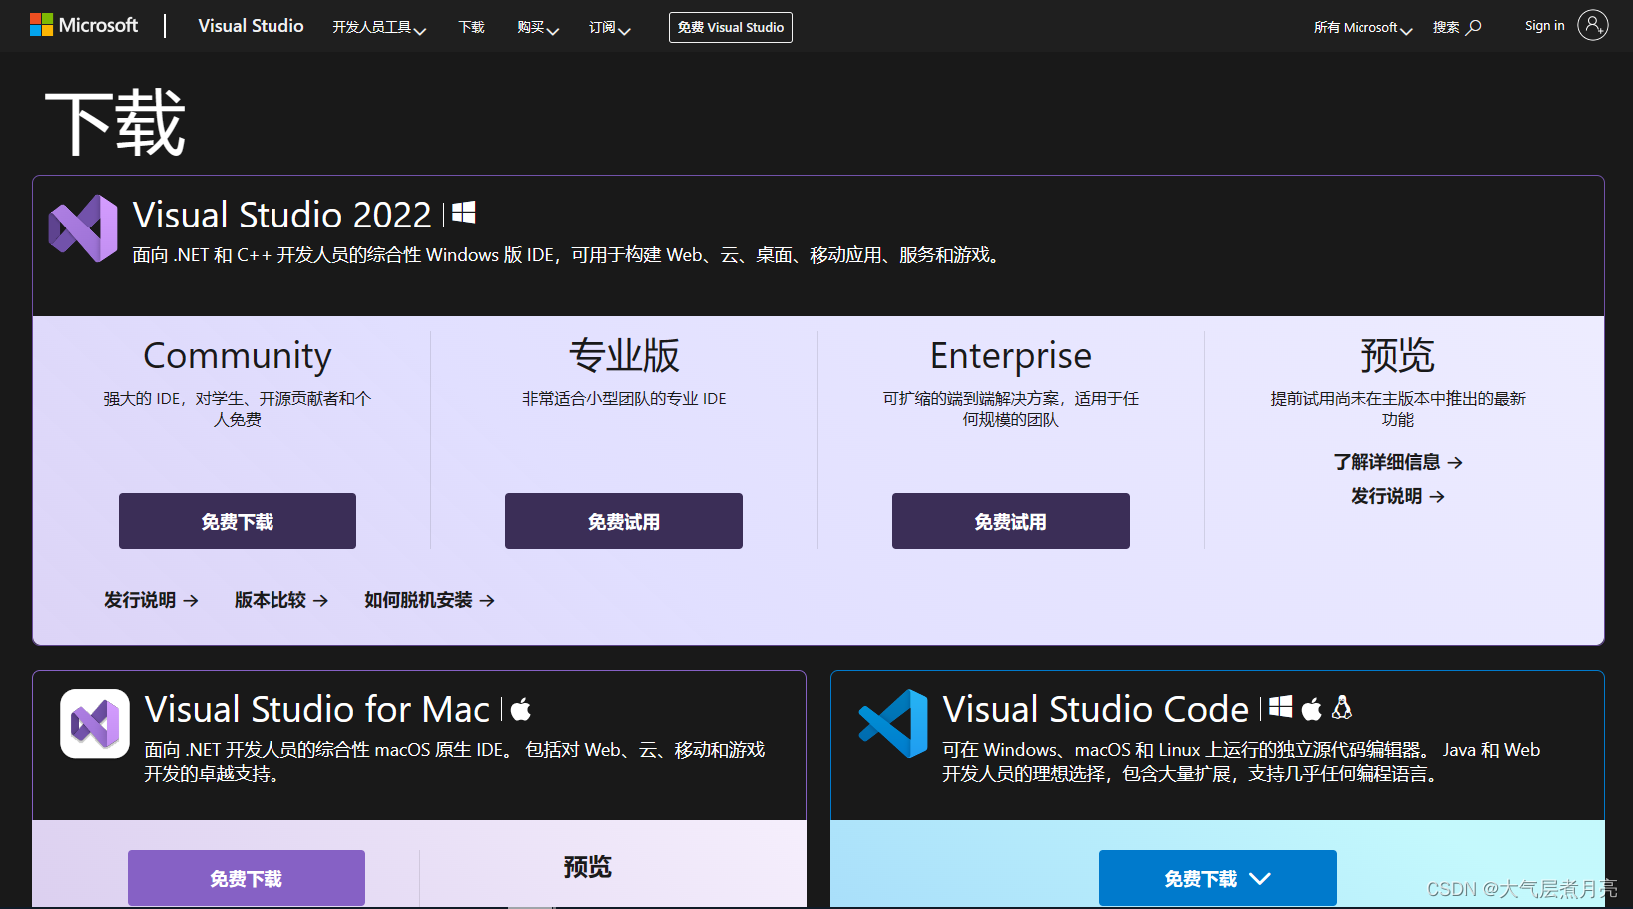The image size is (1633, 909).
Task: Click the Visual Studio for Mac logo
Action: tap(95, 724)
